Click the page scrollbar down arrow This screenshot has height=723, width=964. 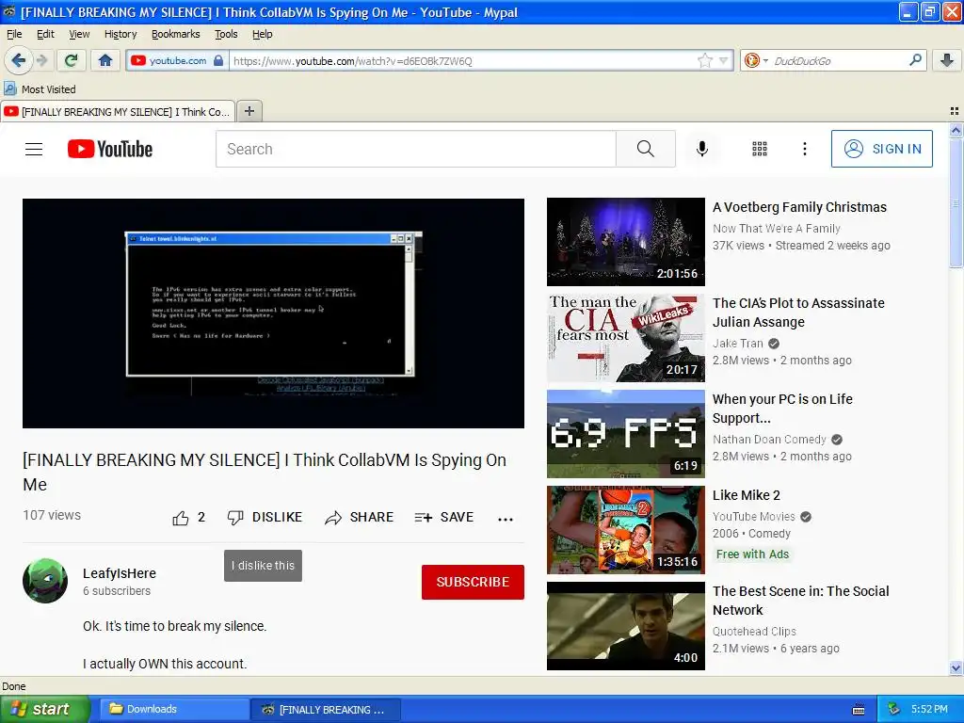point(956,667)
